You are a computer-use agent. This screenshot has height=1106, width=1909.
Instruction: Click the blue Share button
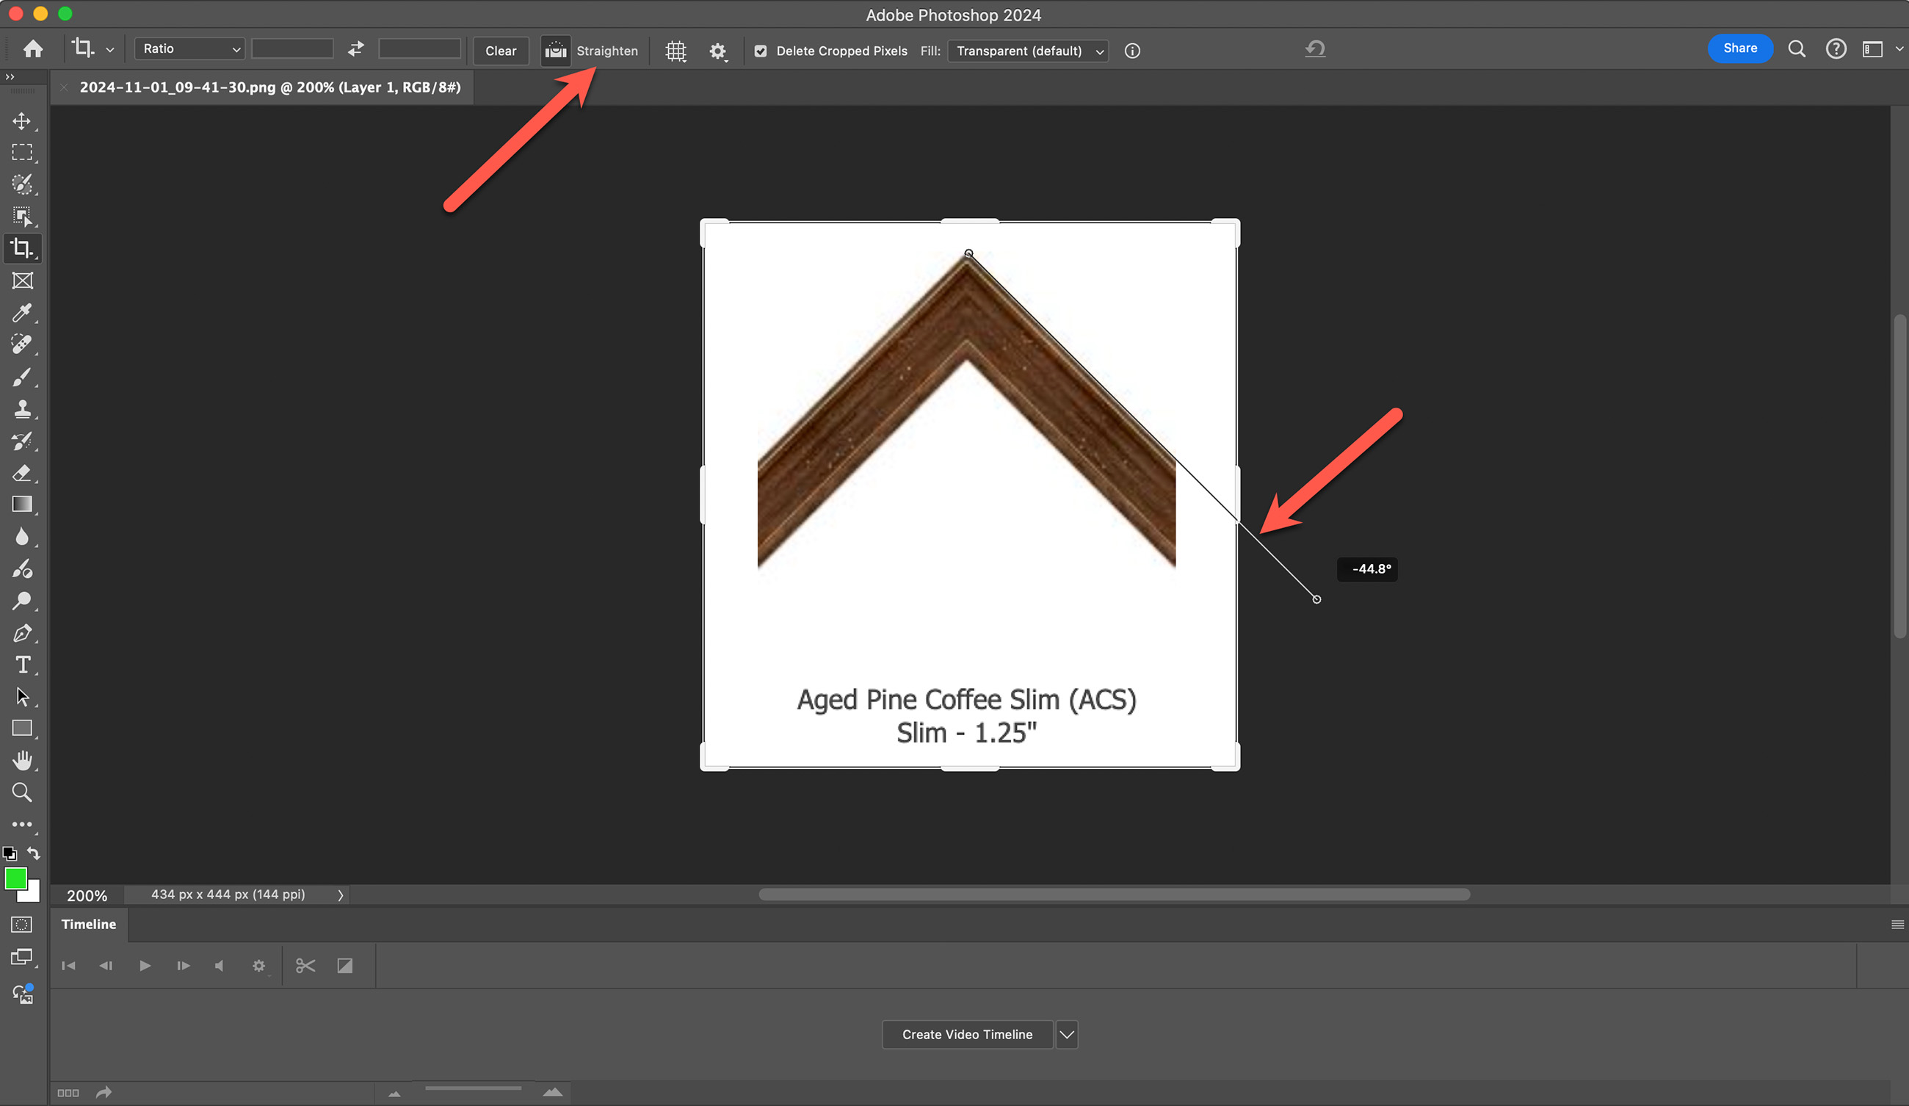1739,48
